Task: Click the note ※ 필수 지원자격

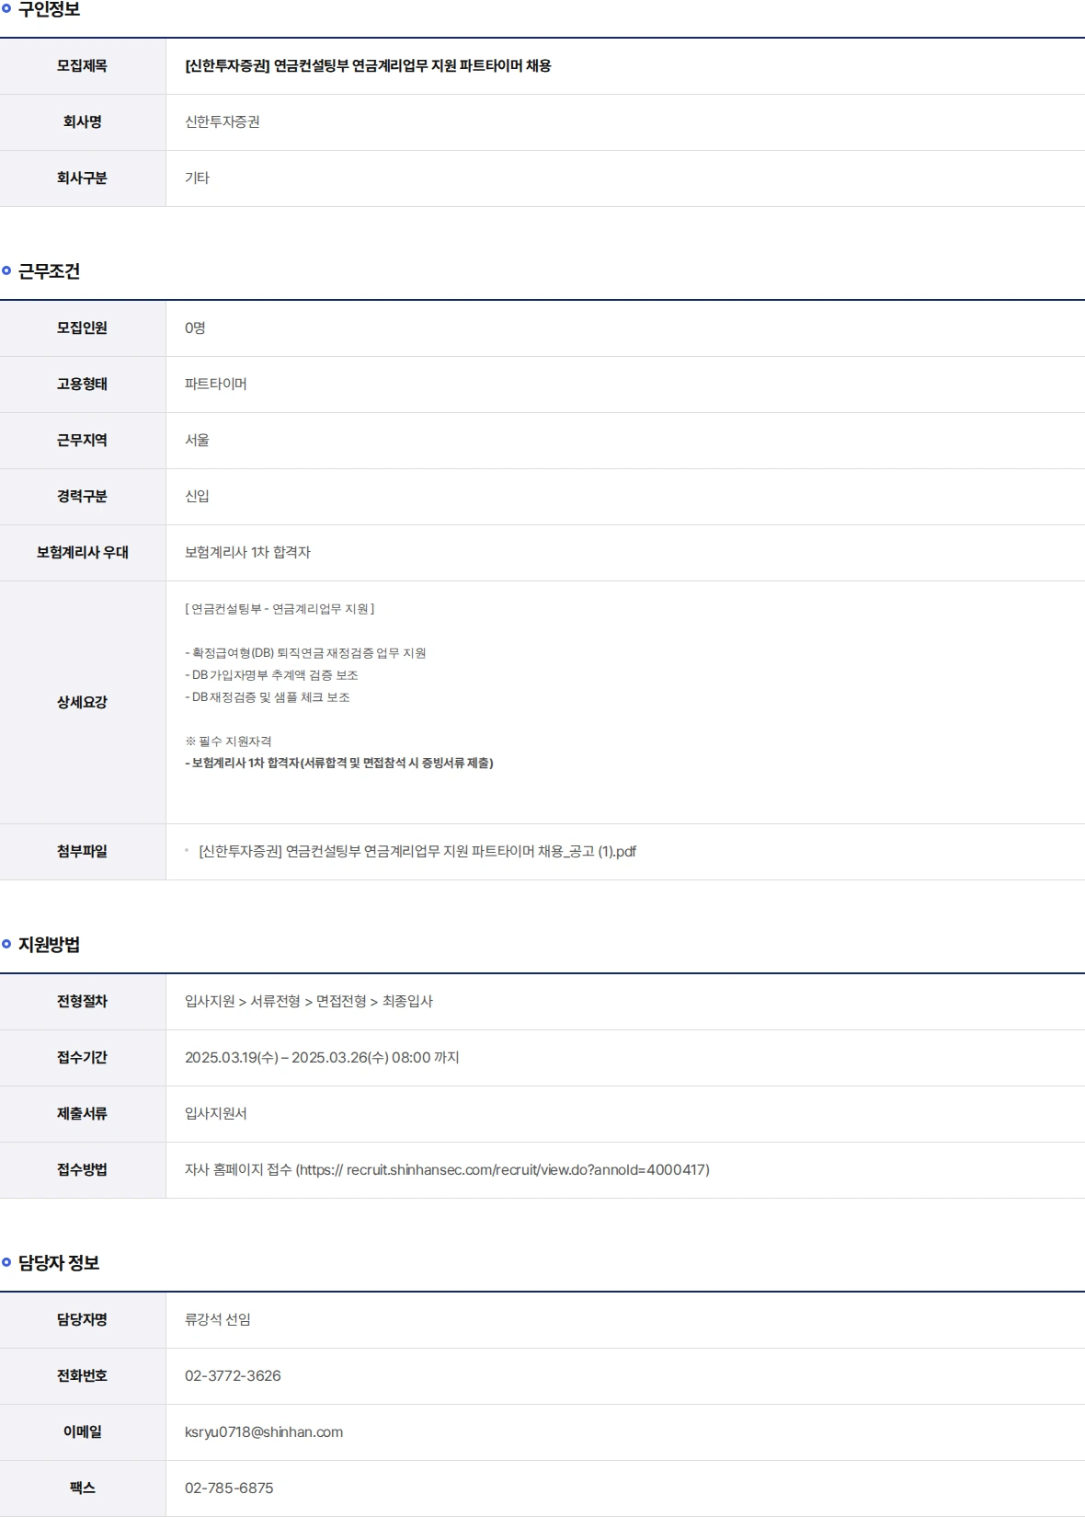Action: coord(228,741)
